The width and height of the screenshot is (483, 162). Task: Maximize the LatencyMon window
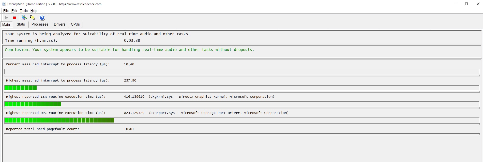click(x=466, y=4)
